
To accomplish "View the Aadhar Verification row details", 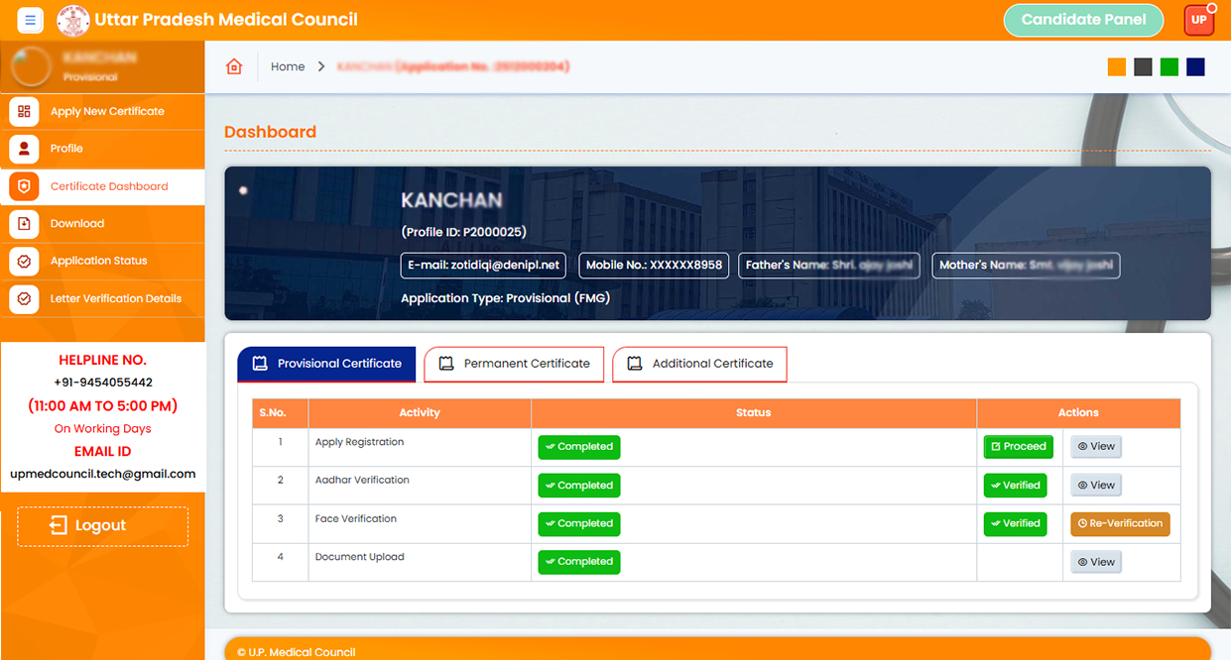I will pyautogui.click(x=1096, y=486).
